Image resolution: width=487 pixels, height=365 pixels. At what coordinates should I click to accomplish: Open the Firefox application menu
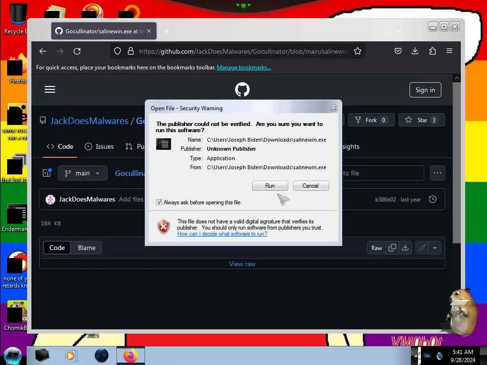tap(449, 51)
